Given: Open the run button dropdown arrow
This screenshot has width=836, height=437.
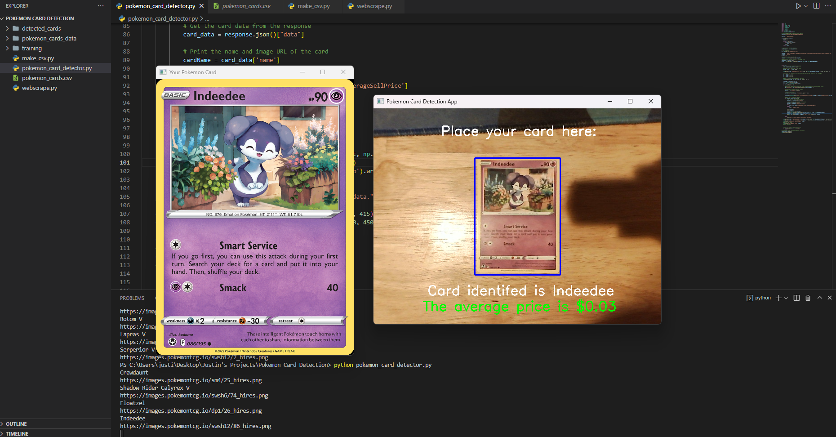Looking at the screenshot, I should [x=805, y=6].
